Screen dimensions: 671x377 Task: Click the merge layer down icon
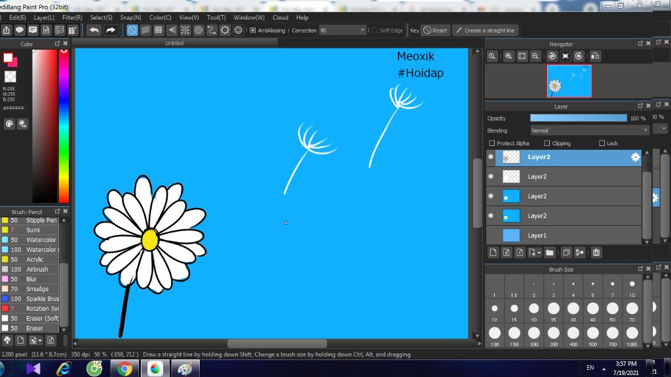(x=579, y=253)
